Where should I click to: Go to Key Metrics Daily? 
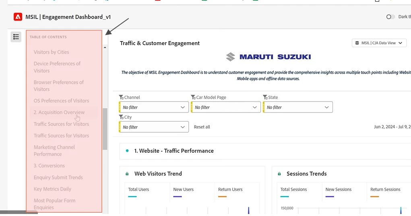[52, 189]
